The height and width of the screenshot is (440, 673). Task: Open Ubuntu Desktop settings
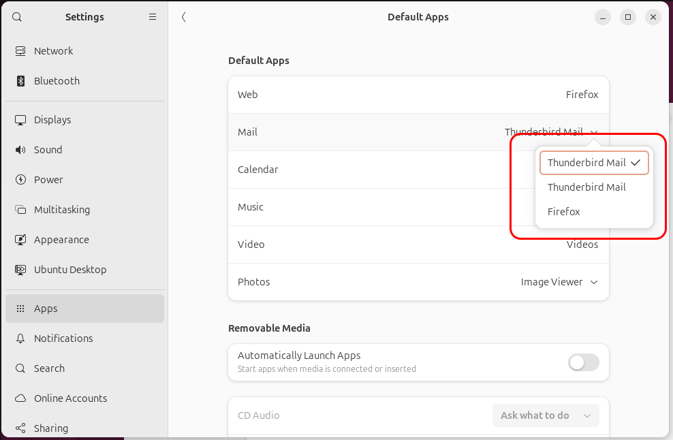coord(84,270)
